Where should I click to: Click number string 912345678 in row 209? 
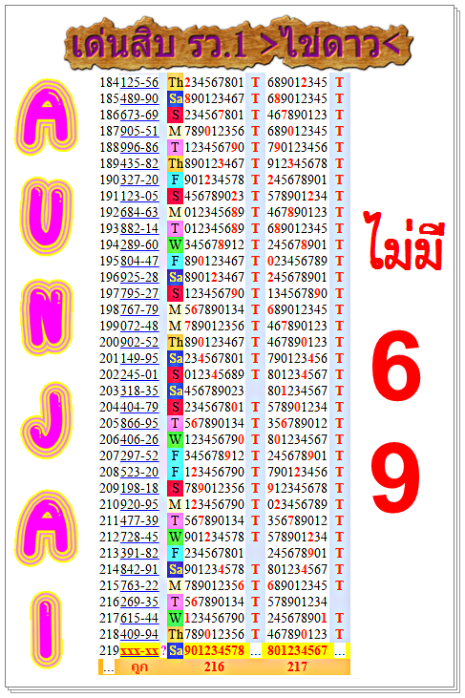pos(297,488)
